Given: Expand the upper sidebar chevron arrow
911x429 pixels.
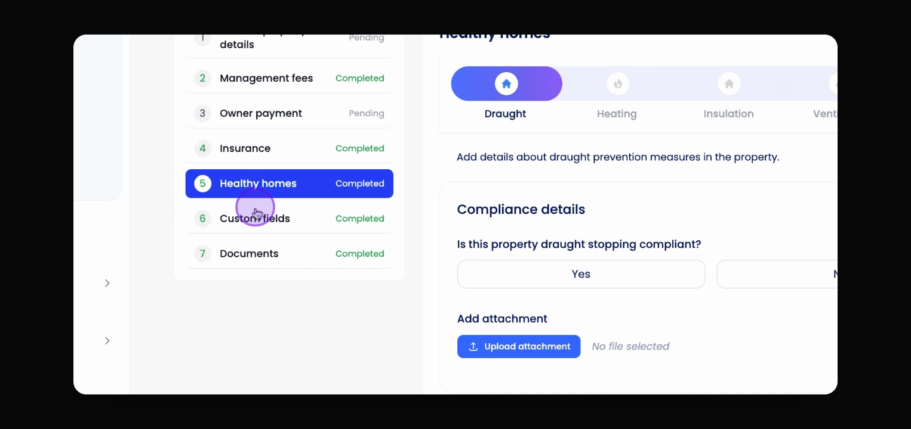Looking at the screenshot, I should click(x=107, y=283).
